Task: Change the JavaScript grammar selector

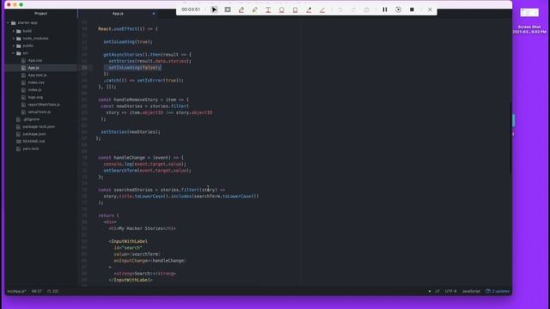Action: 471,292
